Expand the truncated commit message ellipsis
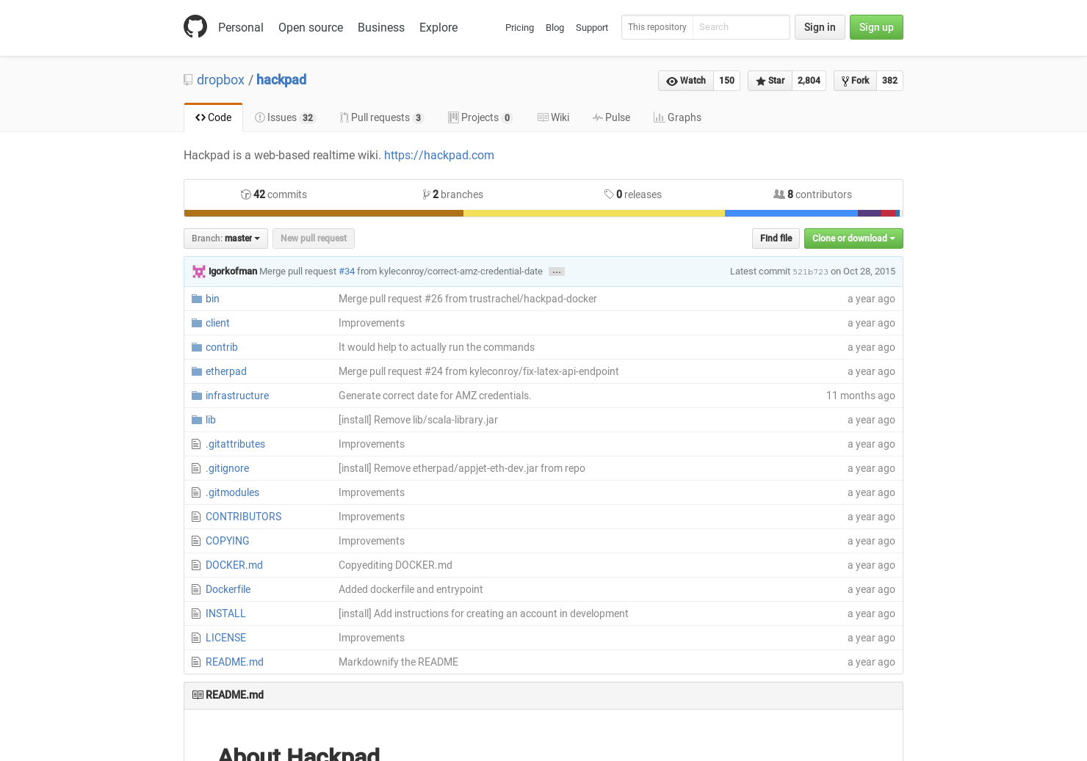Image resolution: width=1087 pixels, height=761 pixels. click(556, 272)
